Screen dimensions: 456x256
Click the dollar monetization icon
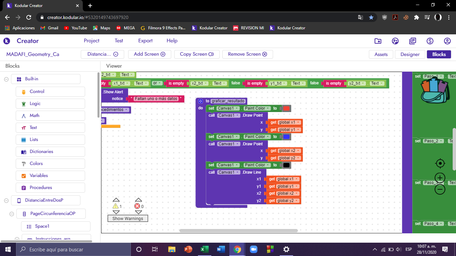430,41
